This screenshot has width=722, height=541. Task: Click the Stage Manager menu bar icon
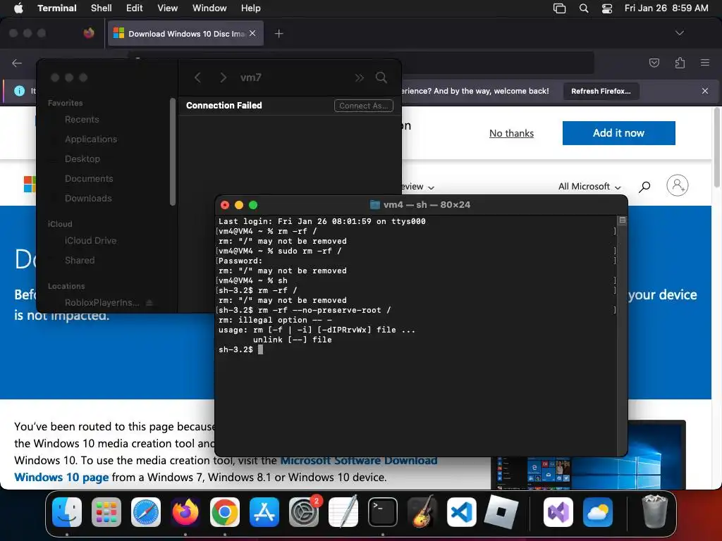coord(559,8)
